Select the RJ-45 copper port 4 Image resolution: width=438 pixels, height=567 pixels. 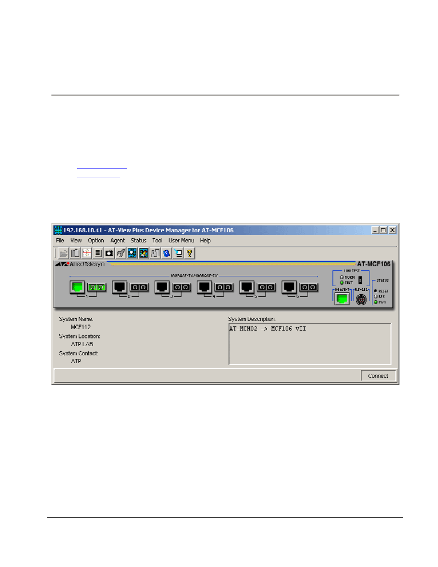coord(204,287)
